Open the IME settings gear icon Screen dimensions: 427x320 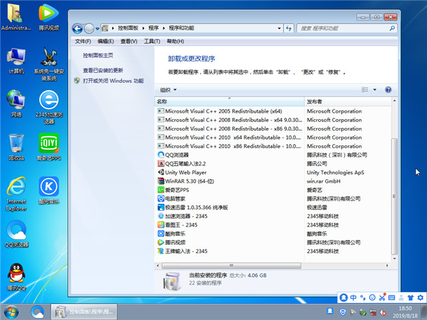pos(420,298)
